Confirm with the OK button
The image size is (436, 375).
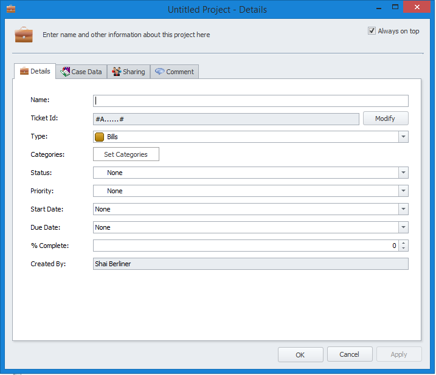click(300, 354)
